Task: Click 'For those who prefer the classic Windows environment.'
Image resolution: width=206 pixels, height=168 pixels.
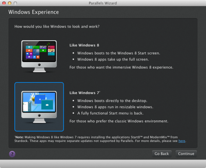Action: (119, 121)
